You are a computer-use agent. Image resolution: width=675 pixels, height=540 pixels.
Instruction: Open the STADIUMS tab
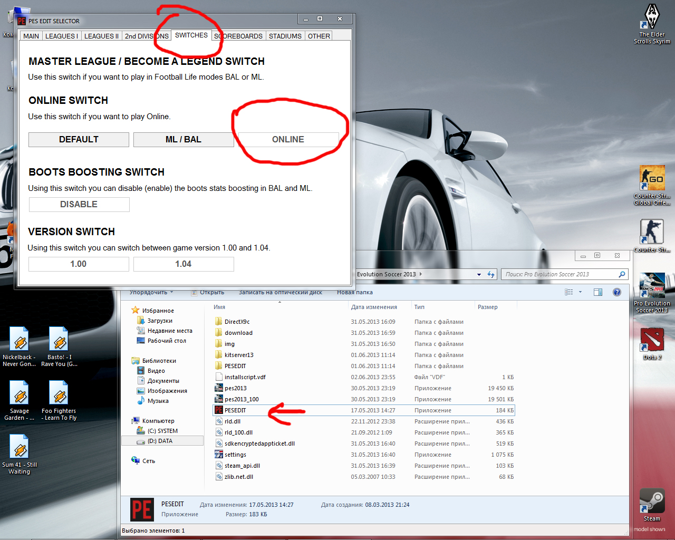coord(285,36)
